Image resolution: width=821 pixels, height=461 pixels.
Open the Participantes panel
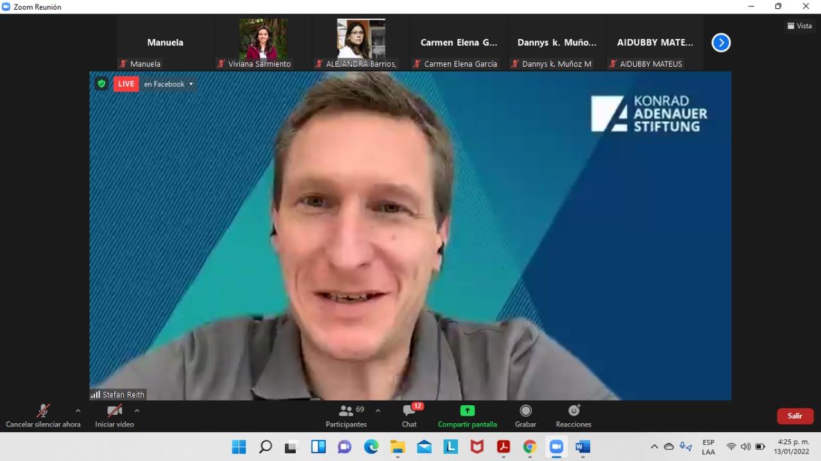[x=346, y=415]
